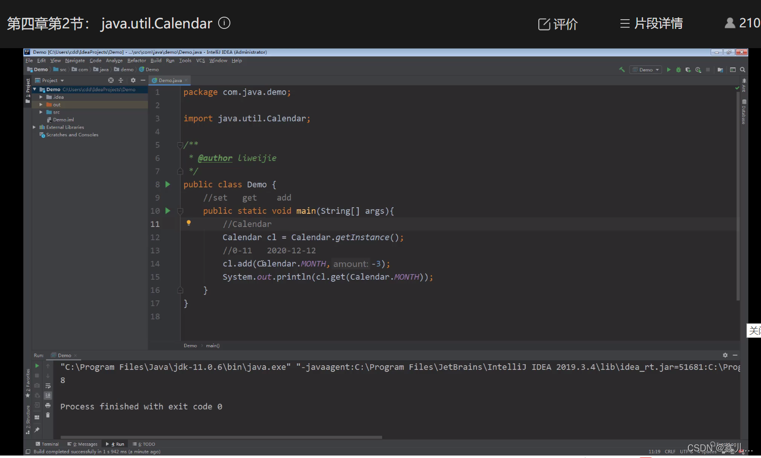
Task: Hide the Project panel with minus icon
Action: [x=142, y=81]
